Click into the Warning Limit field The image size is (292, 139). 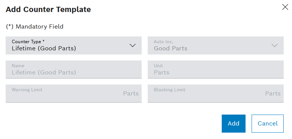74,94
